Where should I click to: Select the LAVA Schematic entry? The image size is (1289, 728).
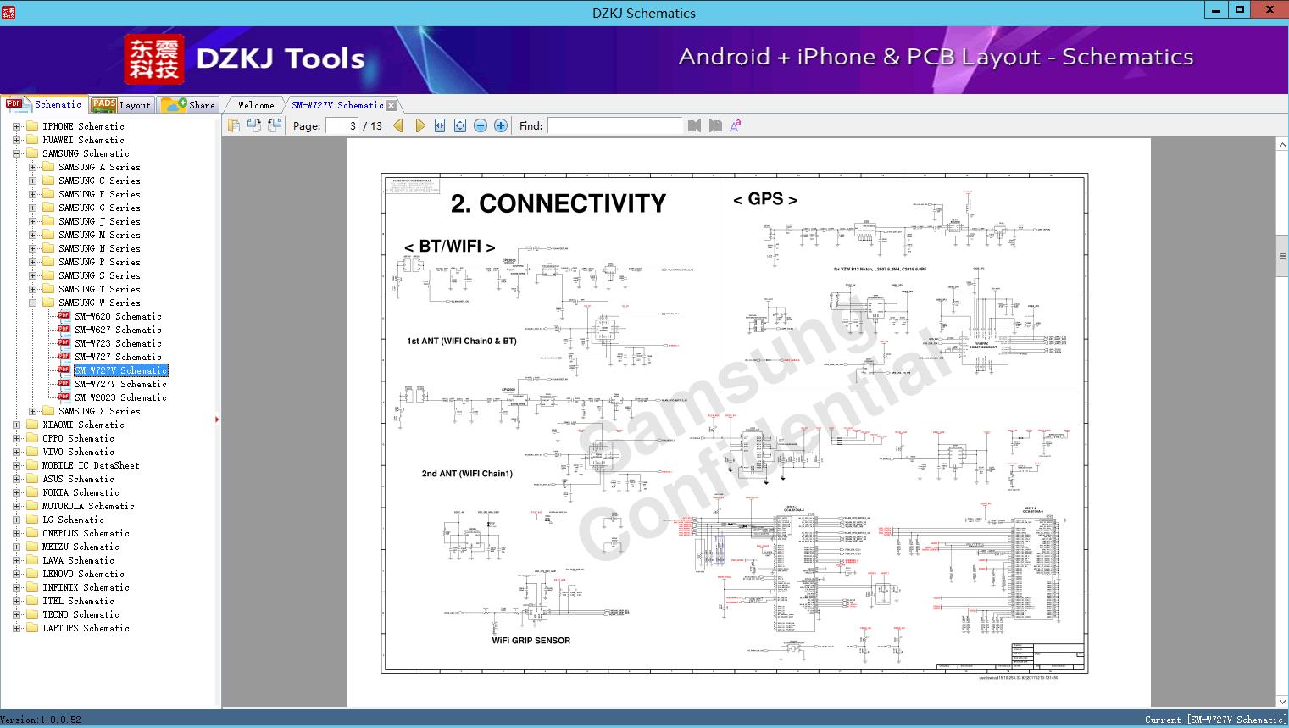click(78, 560)
